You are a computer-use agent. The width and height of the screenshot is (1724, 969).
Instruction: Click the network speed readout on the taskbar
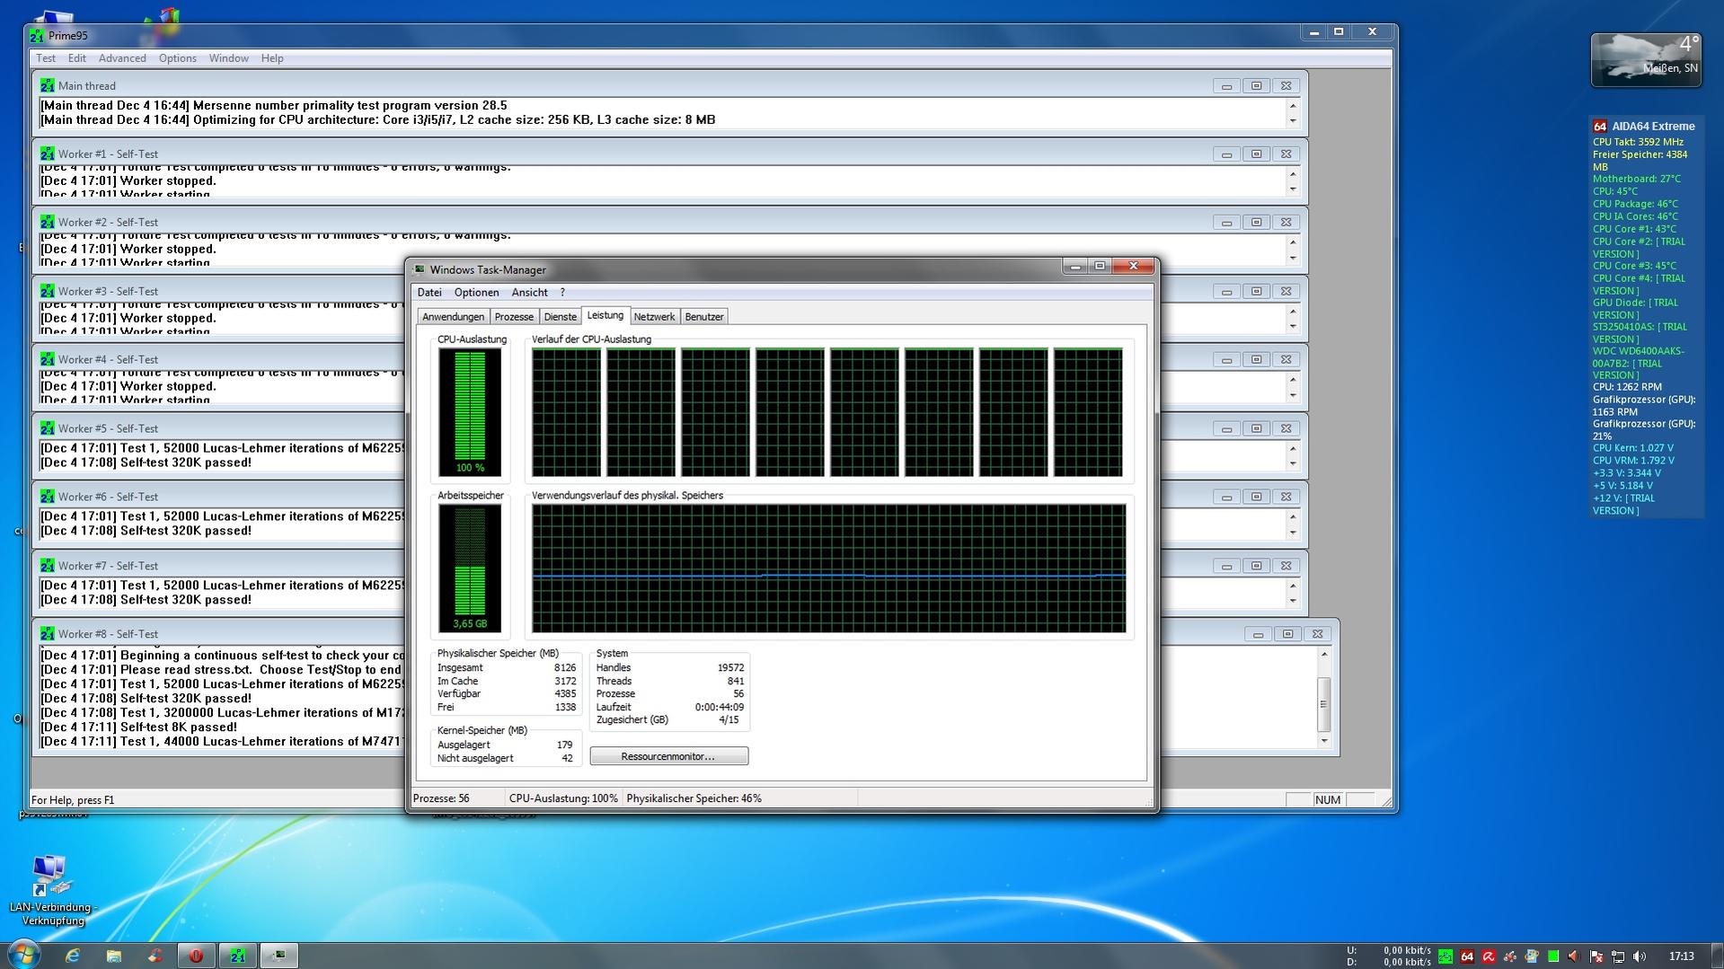click(x=1389, y=956)
